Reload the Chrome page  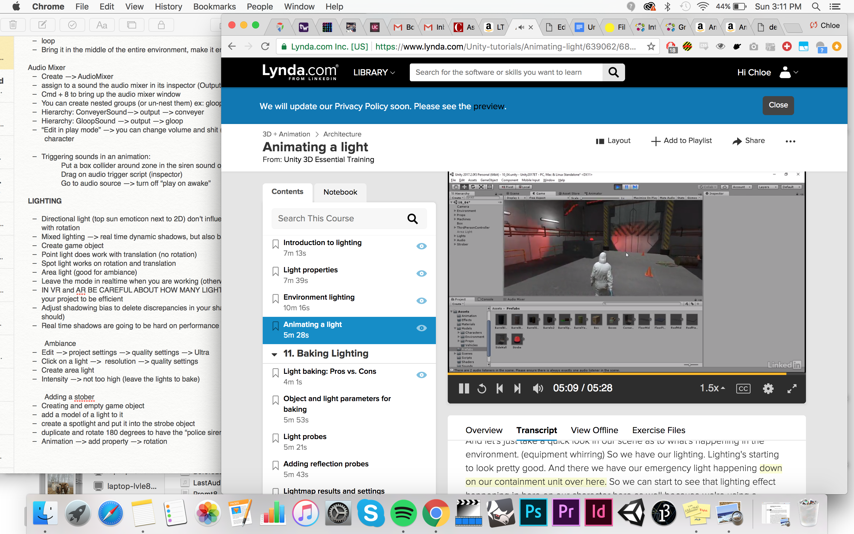coord(265,47)
